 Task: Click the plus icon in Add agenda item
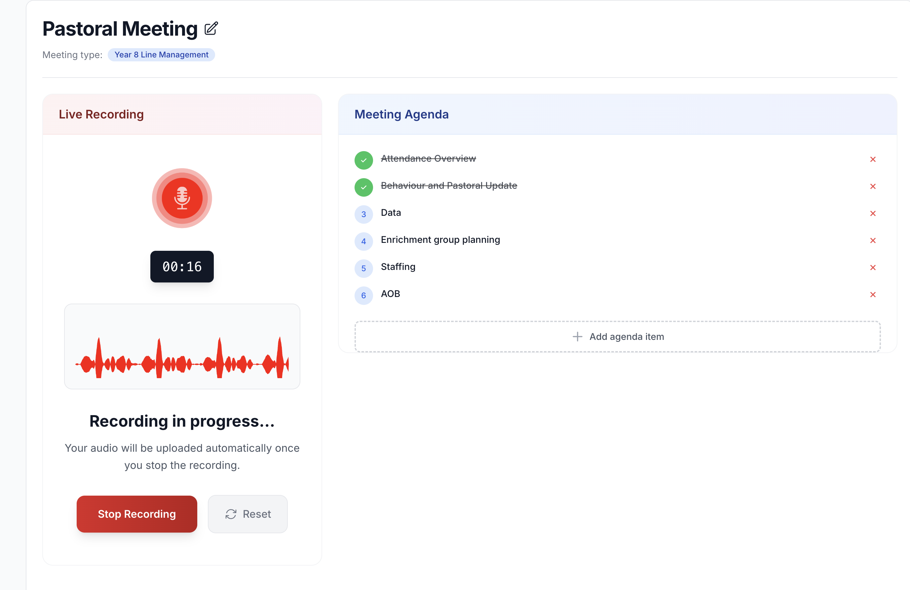tap(577, 337)
